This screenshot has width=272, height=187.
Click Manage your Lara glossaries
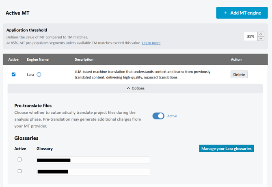click(x=226, y=149)
